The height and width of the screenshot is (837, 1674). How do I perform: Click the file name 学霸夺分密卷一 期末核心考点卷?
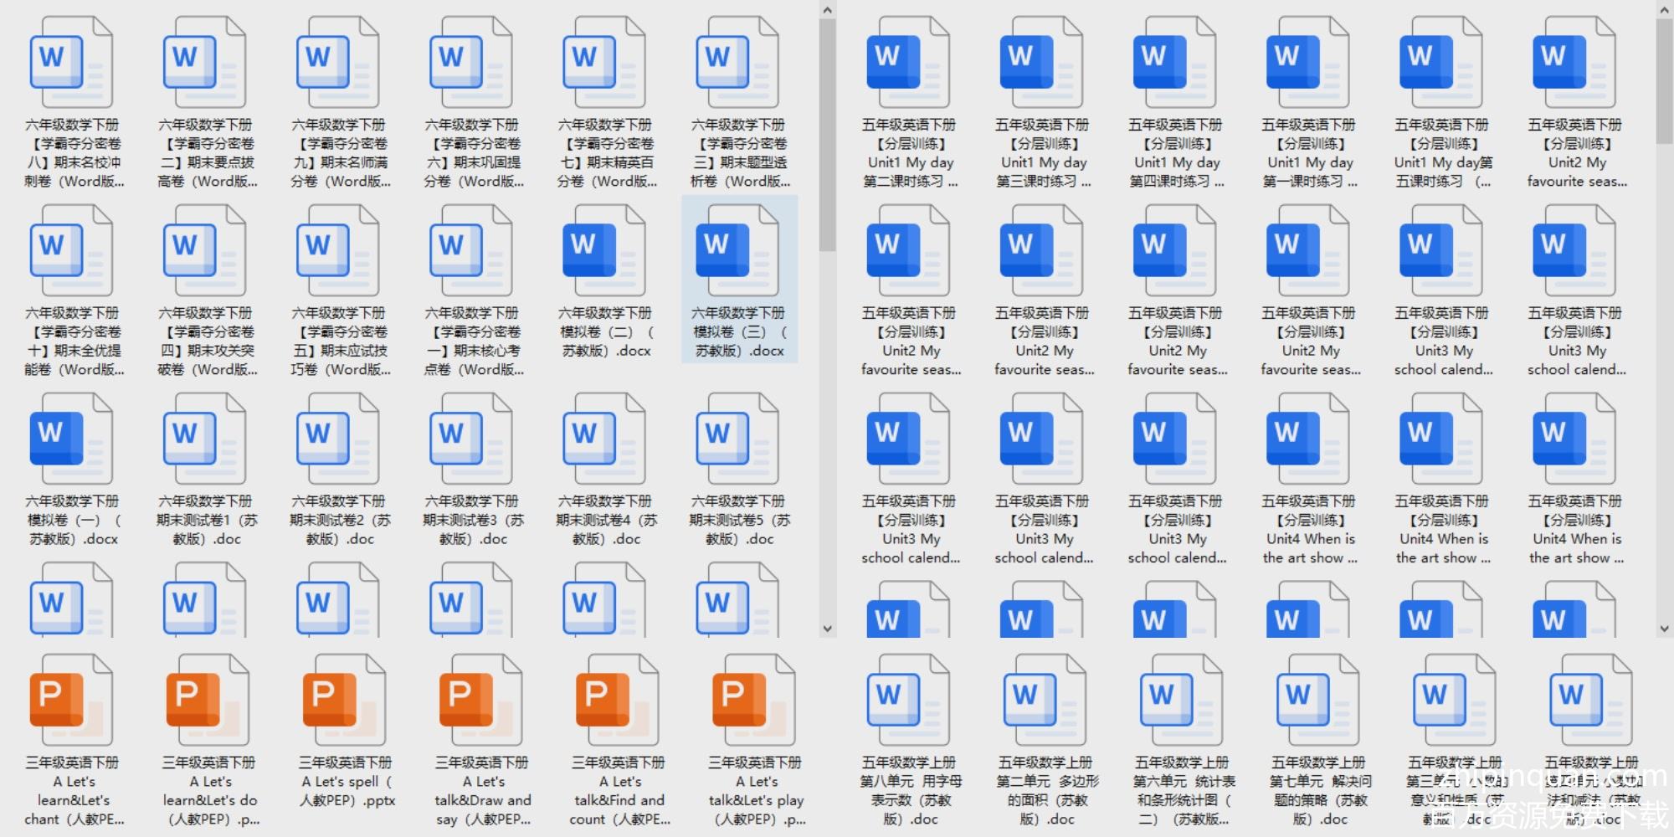pyautogui.click(x=473, y=341)
